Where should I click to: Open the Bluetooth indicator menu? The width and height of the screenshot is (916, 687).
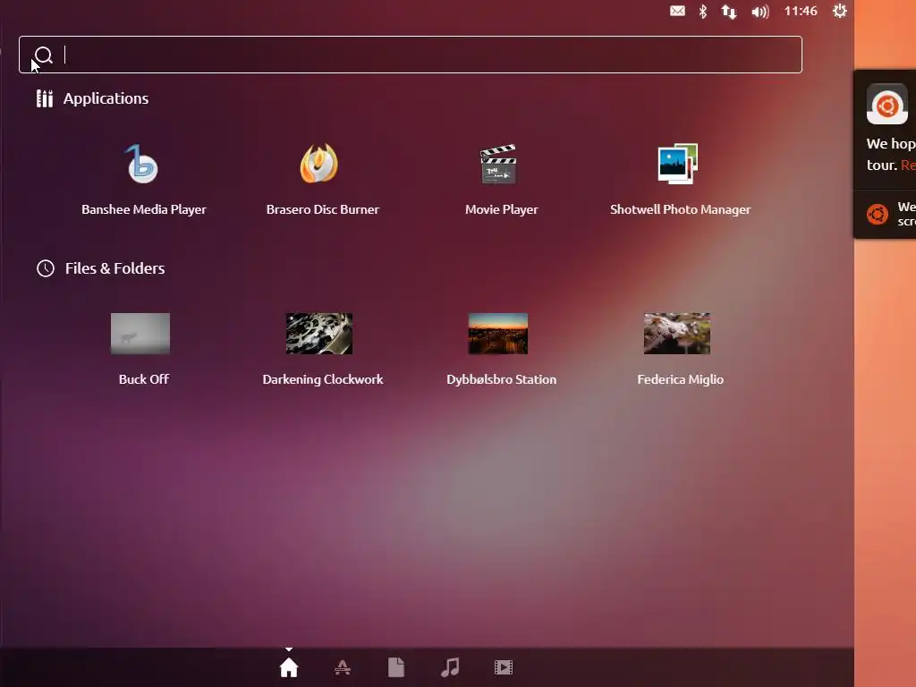pyautogui.click(x=703, y=11)
